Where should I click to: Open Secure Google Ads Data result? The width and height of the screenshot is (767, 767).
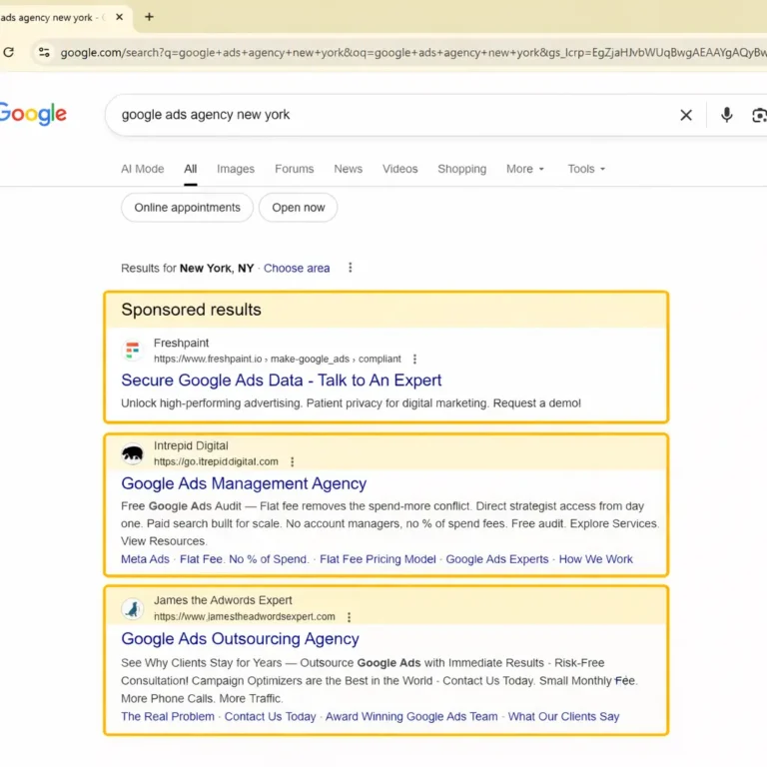coord(282,381)
